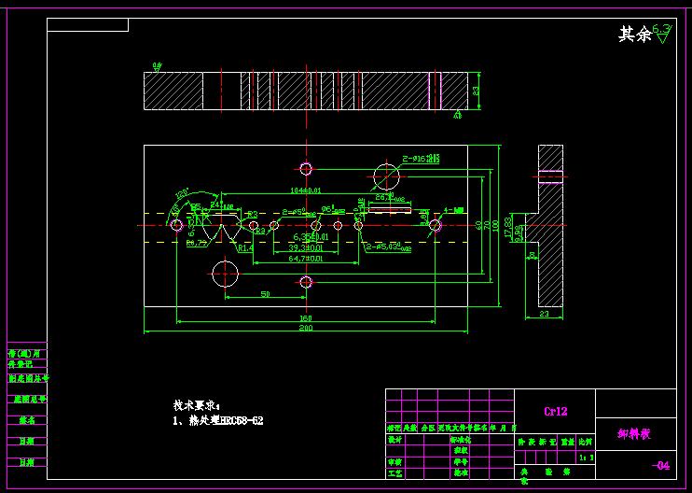The width and height of the screenshot is (692, 493).
Task: Select the 批准 title block cell
Action: click(x=461, y=473)
